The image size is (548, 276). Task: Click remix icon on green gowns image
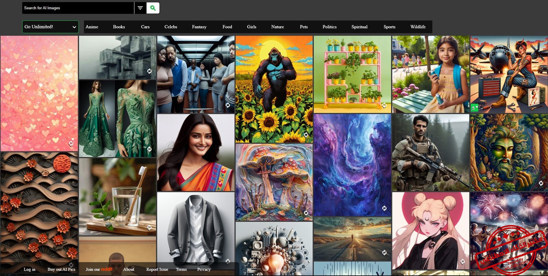[149, 149]
